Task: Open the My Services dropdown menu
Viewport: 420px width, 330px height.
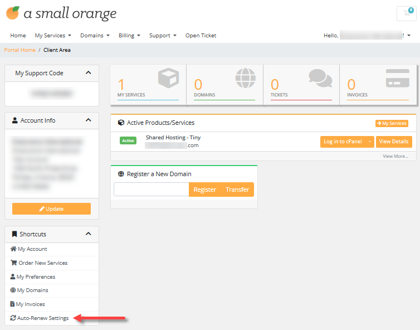Action: tap(53, 35)
